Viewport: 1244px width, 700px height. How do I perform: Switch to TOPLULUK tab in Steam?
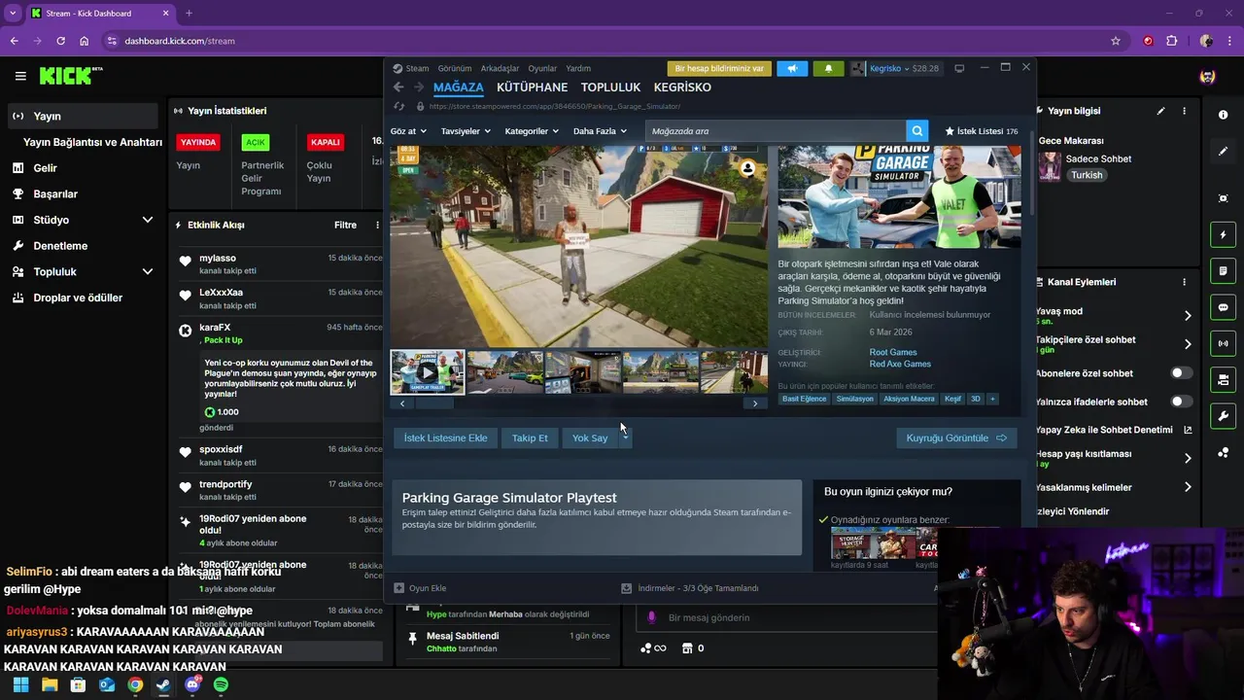coord(610,87)
